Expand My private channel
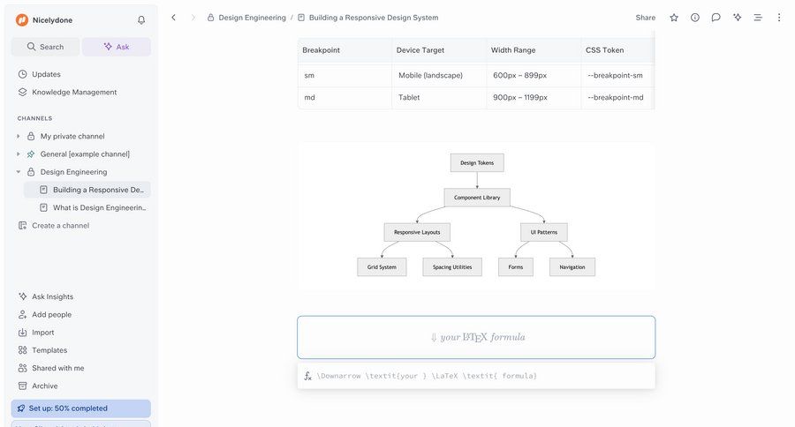The width and height of the screenshot is (795, 427). pos(19,136)
